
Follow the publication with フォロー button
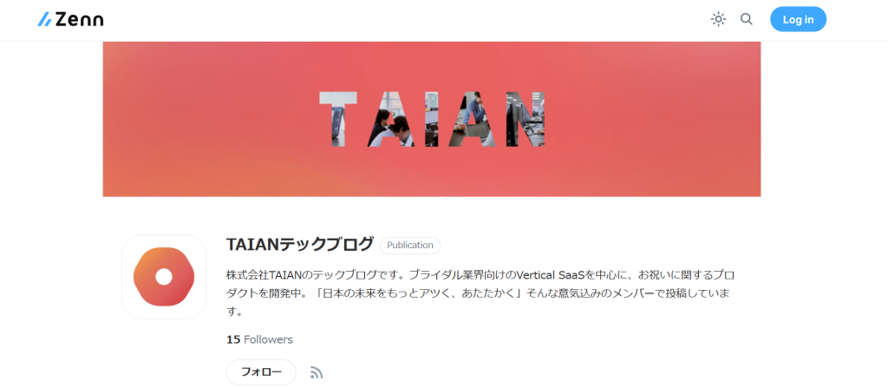coord(261,372)
